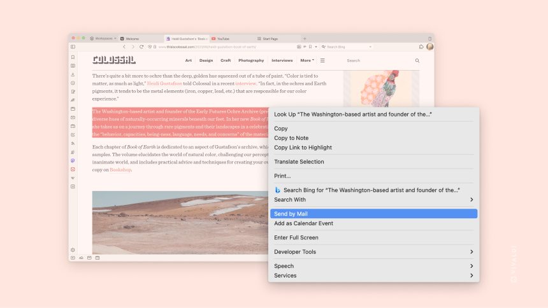548x308 pixels.
Task: Click the sync cloud status icon
Action: click(x=81, y=258)
